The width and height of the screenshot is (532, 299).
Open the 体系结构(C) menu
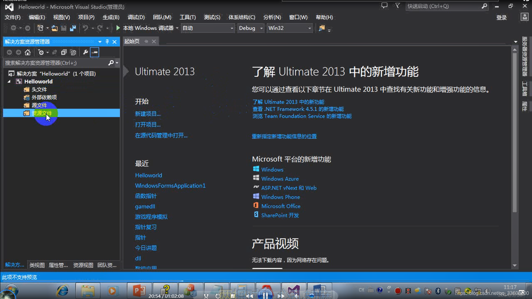242,17
